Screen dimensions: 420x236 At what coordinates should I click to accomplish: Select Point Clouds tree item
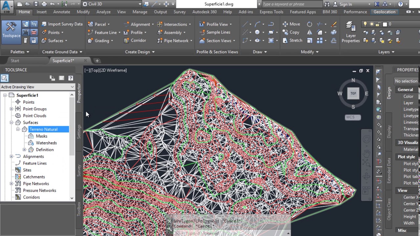coord(34,116)
